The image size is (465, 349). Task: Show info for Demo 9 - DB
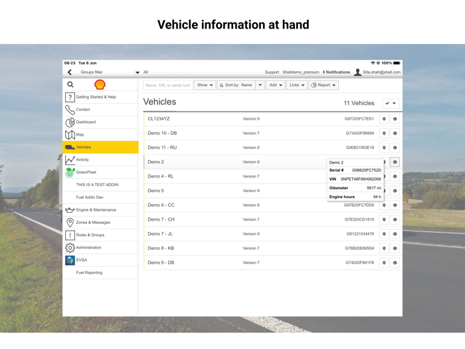[395, 263]
